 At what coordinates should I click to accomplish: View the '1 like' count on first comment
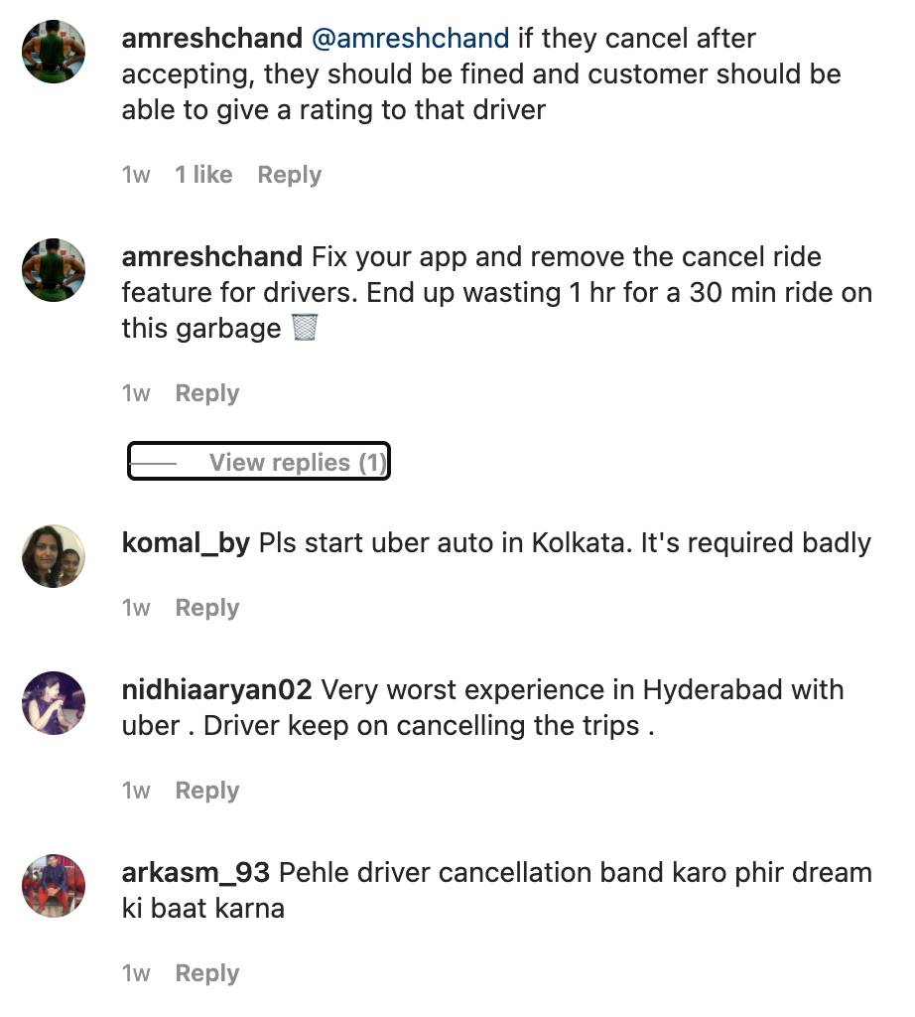[203, 175]
